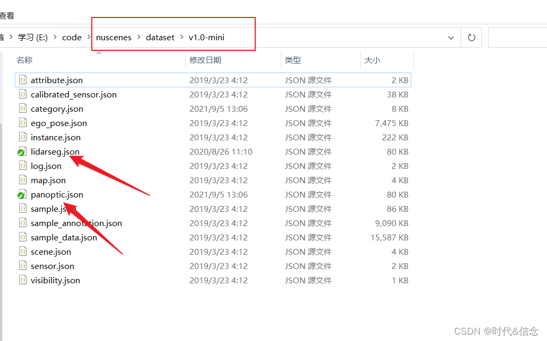Click the sample_data.json file icon
The image size is (547, 341).
[23, 237]
